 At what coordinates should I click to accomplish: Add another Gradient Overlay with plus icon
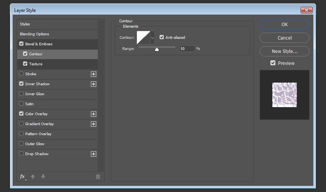(x=94, y=124)
